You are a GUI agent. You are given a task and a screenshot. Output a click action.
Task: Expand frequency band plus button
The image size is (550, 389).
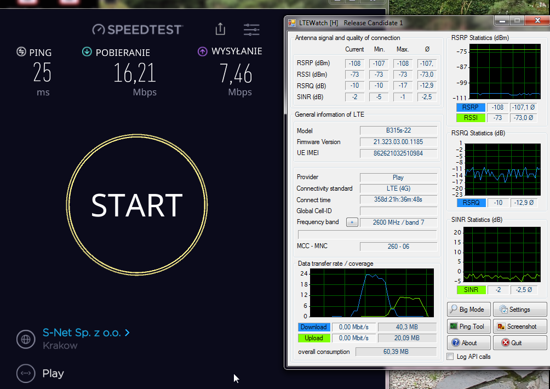[352, 222]
